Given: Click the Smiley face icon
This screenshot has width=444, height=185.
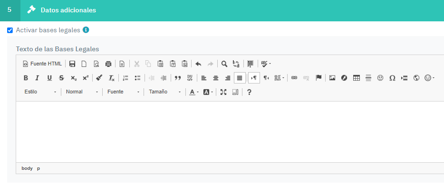Looking at the screenshot, I should tap(380, 78).
